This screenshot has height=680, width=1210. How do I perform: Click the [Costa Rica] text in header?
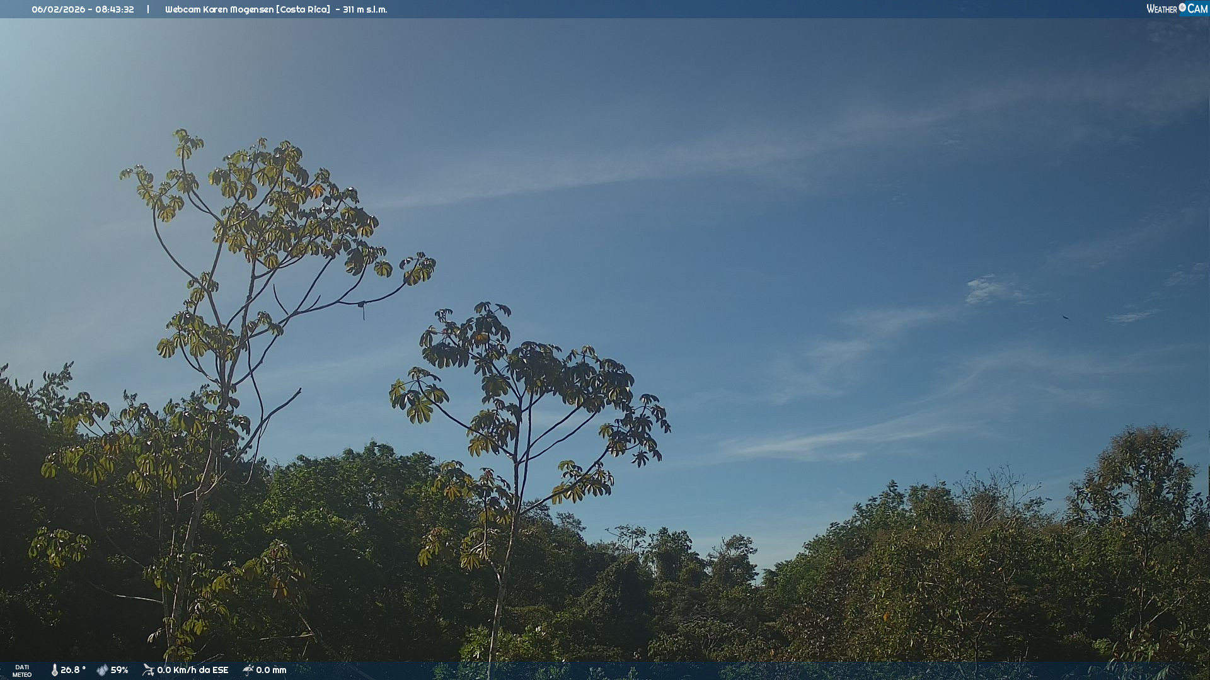click(303, 9)
